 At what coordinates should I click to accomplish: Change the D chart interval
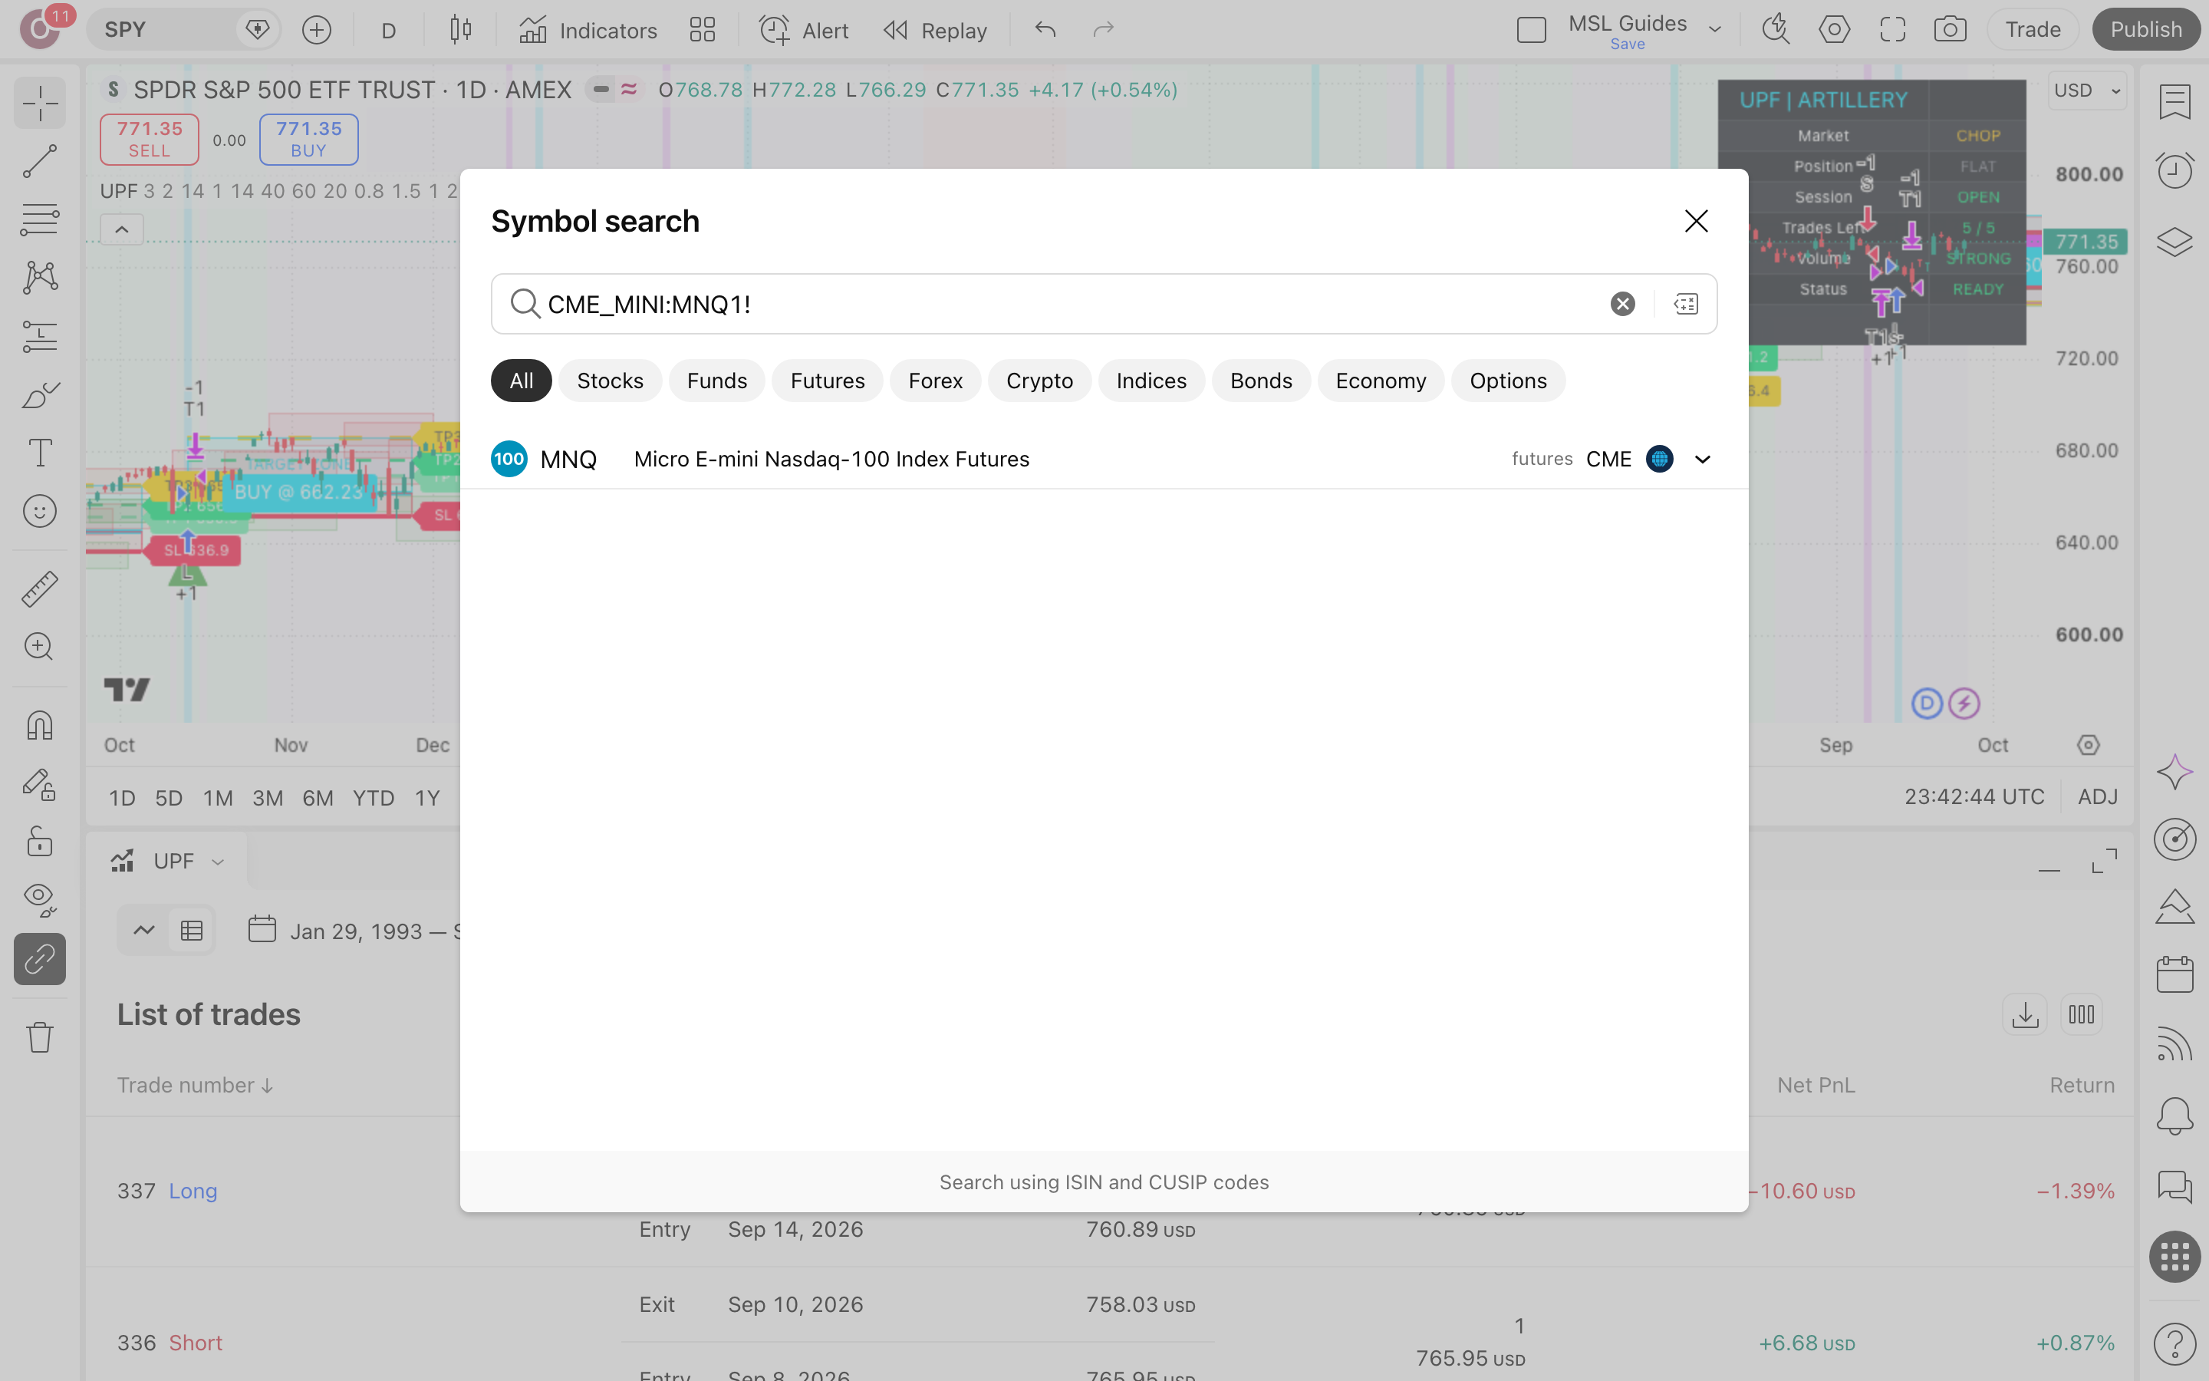coord(389,30)
